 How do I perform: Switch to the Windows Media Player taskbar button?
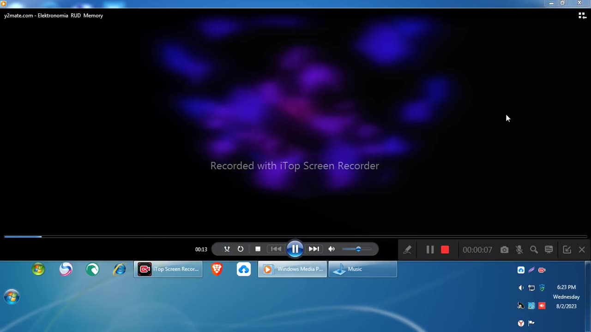click(x=292, y=269)
